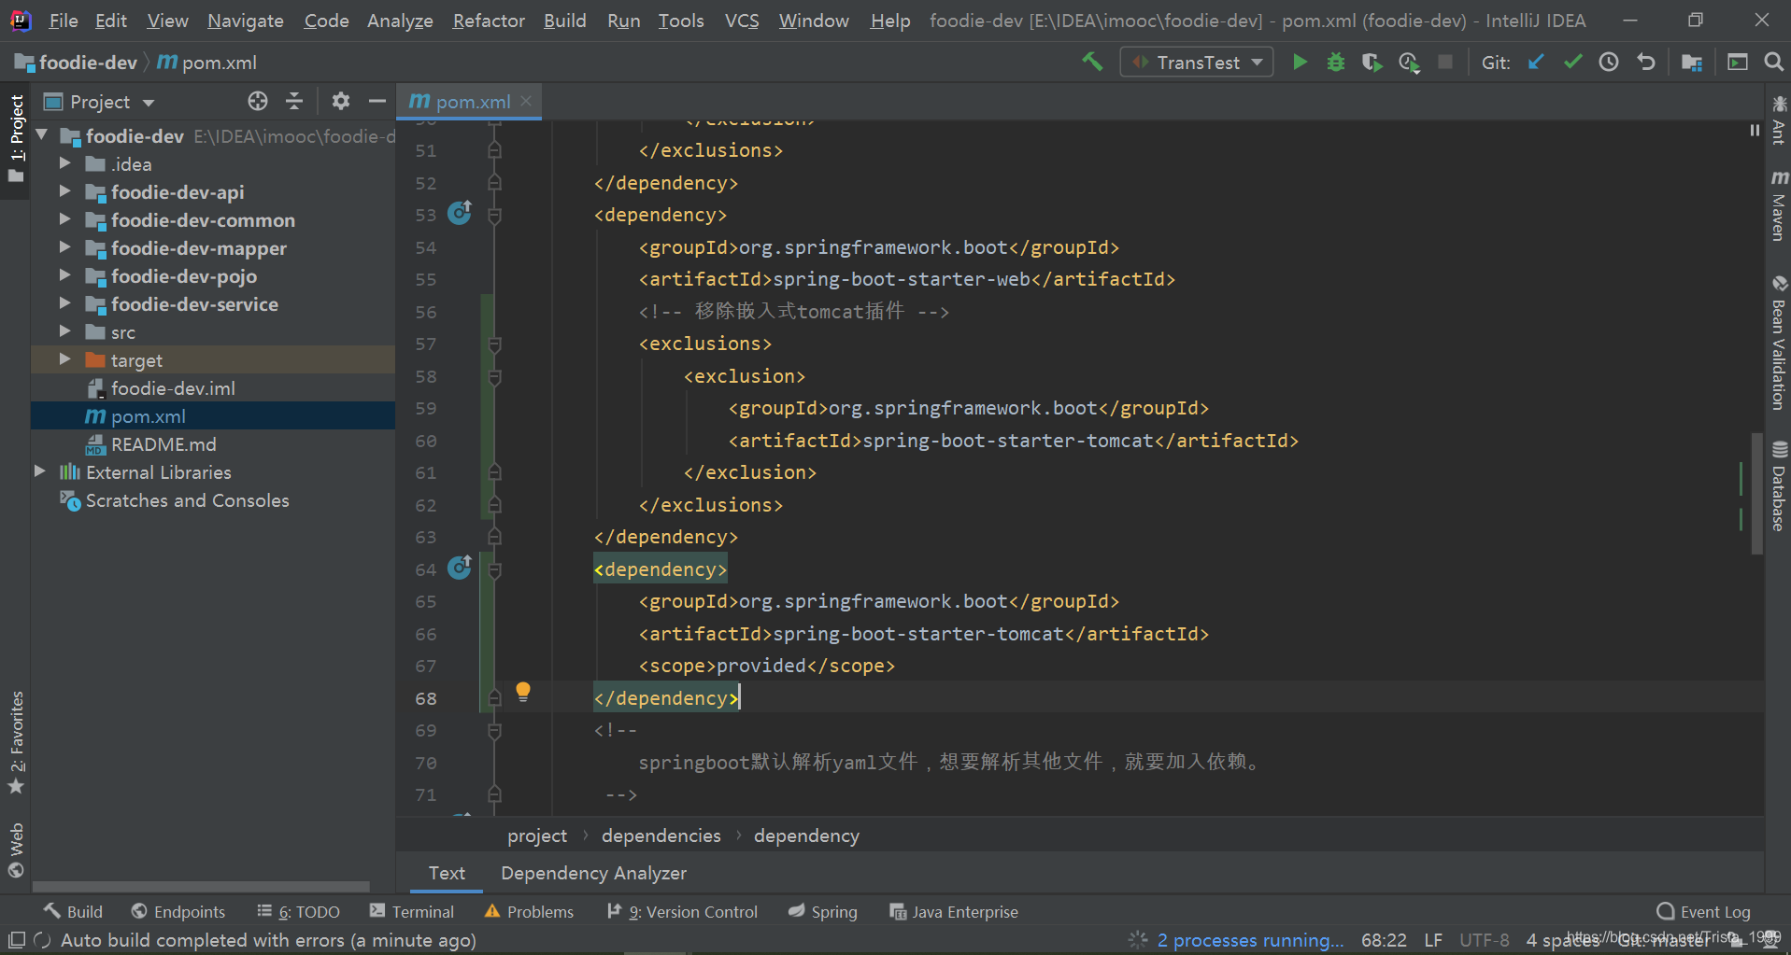Click the editor vertical scrollbar
Screen dimensions: 1791x955
1756,493
